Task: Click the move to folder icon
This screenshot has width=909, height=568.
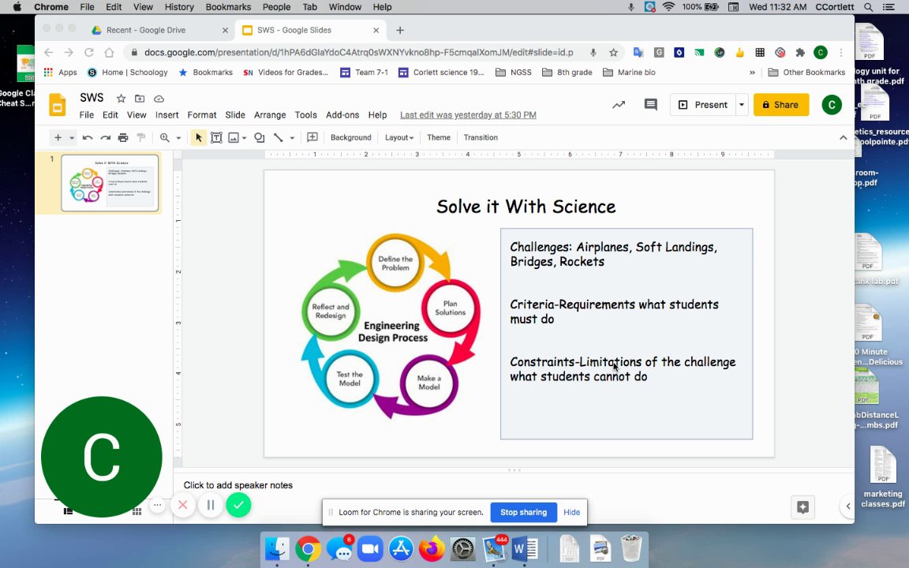Action: point(140,99)
